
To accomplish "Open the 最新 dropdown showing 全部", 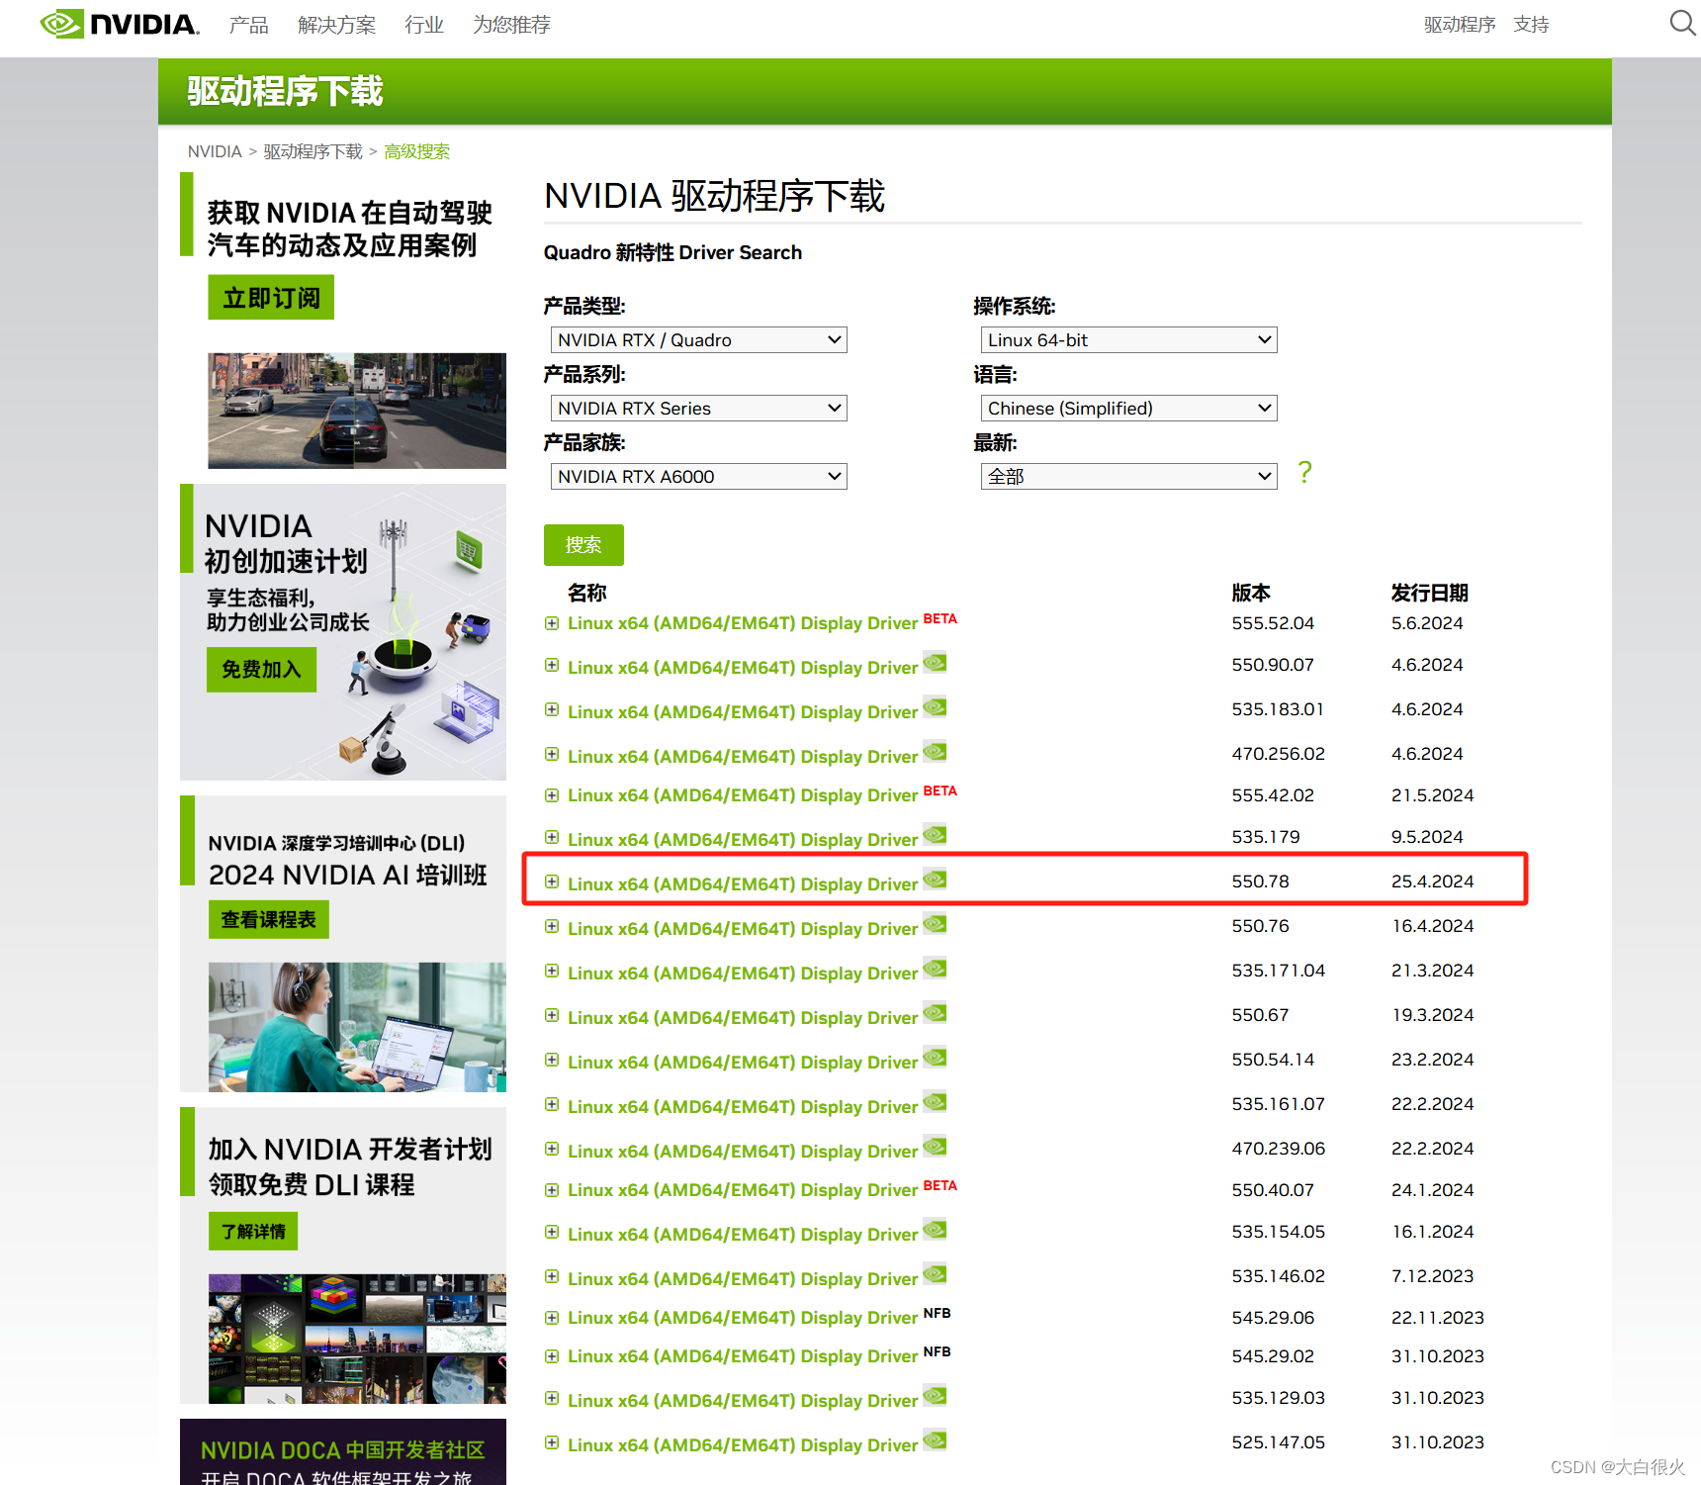I will pyautogui.click(x=1128, y=477).
